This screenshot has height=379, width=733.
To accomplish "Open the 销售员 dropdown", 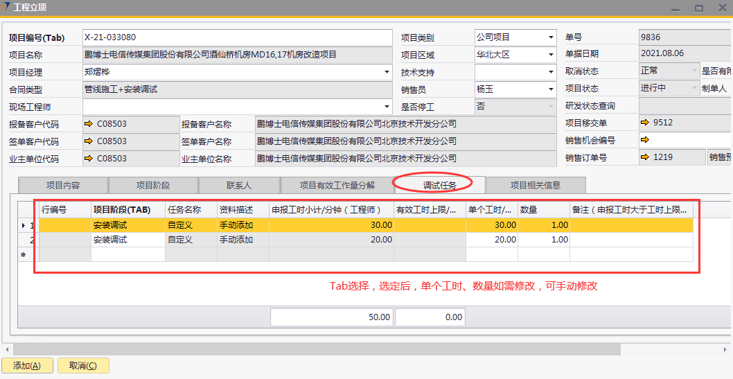I will [x=551, y=89].
